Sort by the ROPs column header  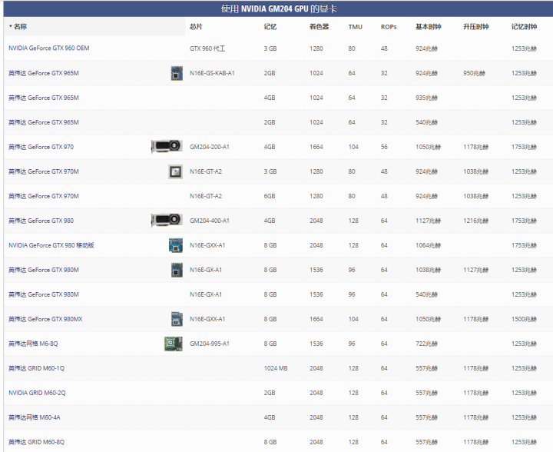tap(389, 27)
